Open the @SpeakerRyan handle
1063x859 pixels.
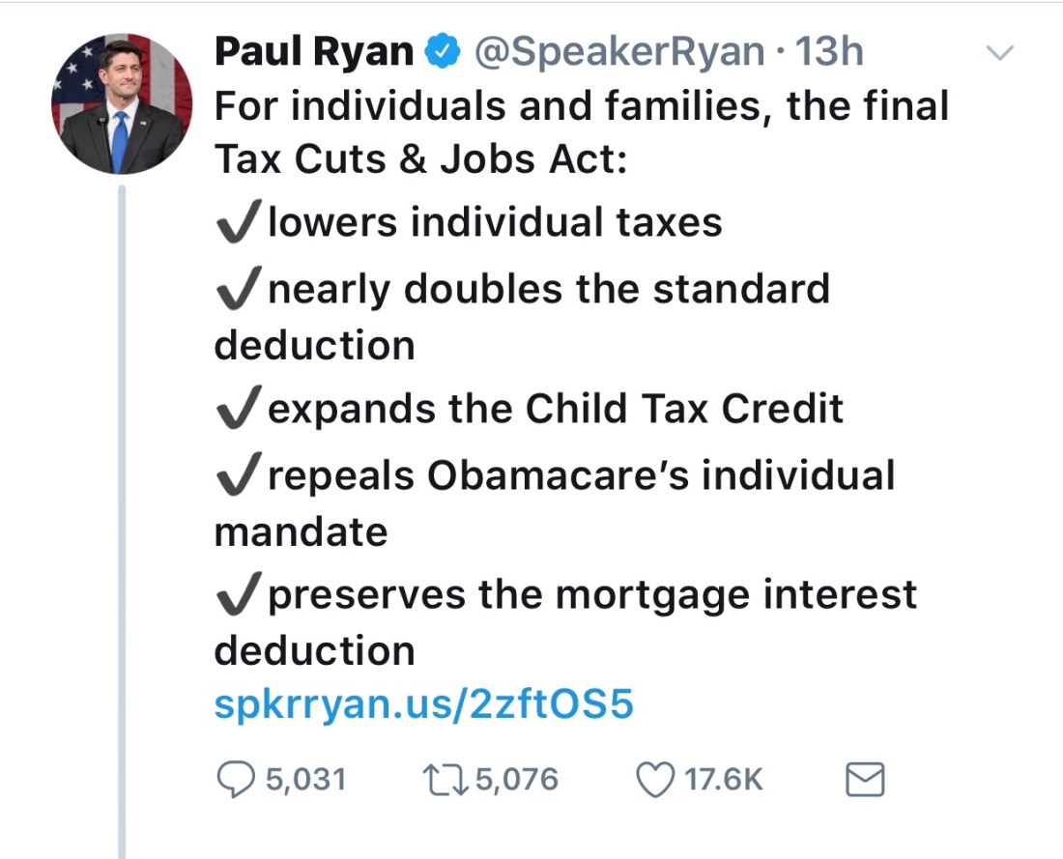[620, 53]
